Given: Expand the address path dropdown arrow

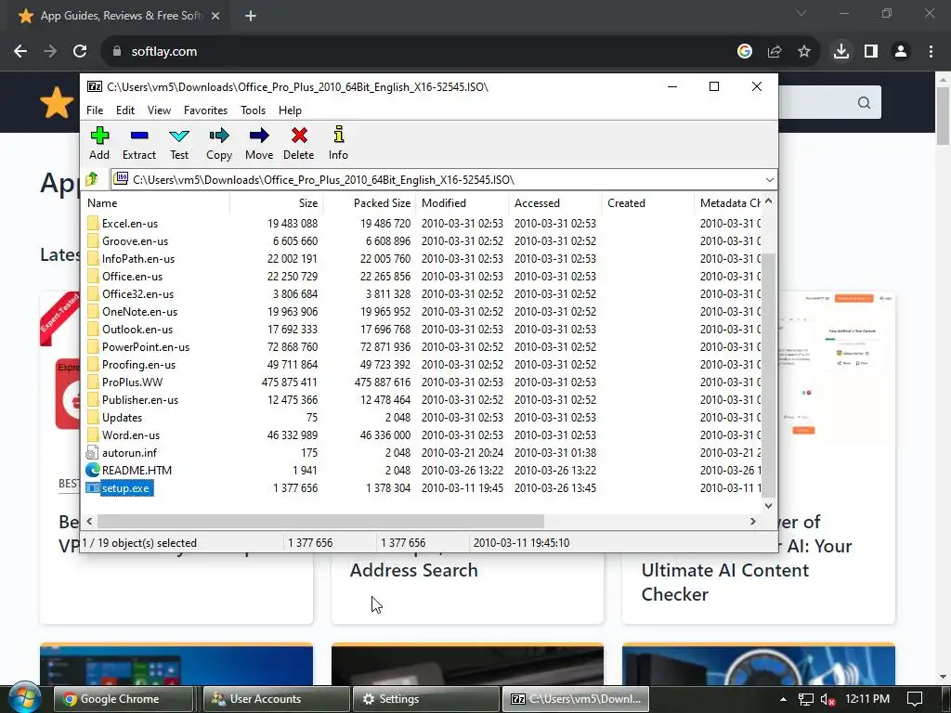Looking at the screenshot, I should [769, 179].
